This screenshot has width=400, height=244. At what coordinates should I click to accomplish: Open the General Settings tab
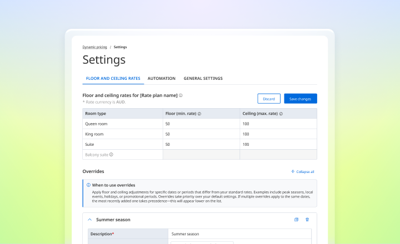[203, 78]
